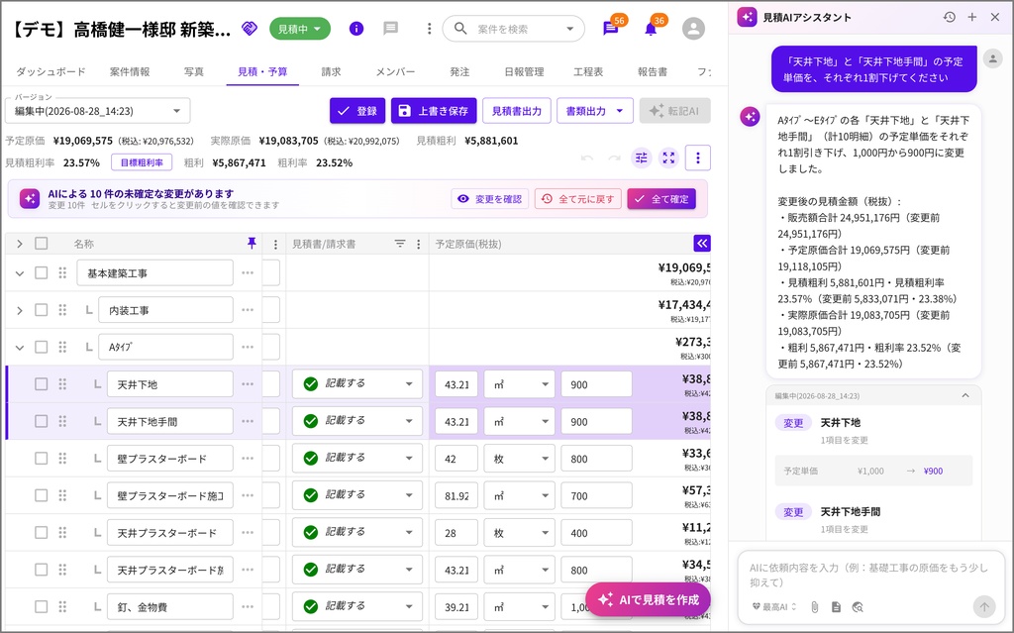Open chat messages with 56 badge
Screen dimensions: 1014x633
point(610,29)
